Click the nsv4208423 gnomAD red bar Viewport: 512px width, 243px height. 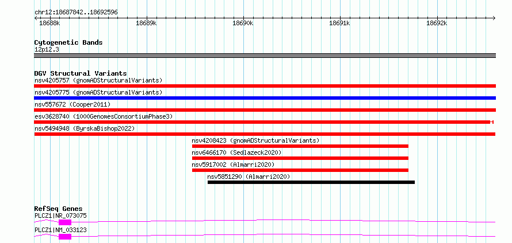[x=300, y=146]
